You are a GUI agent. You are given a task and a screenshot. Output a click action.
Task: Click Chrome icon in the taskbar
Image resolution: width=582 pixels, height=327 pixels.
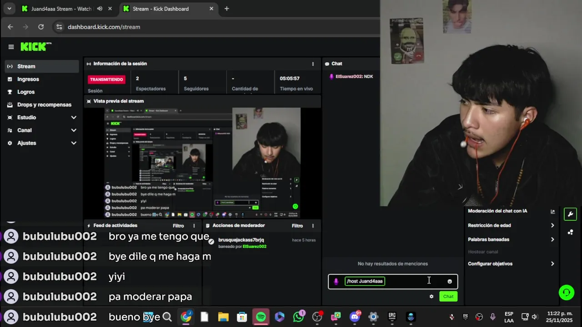click(x=186, y=317)
